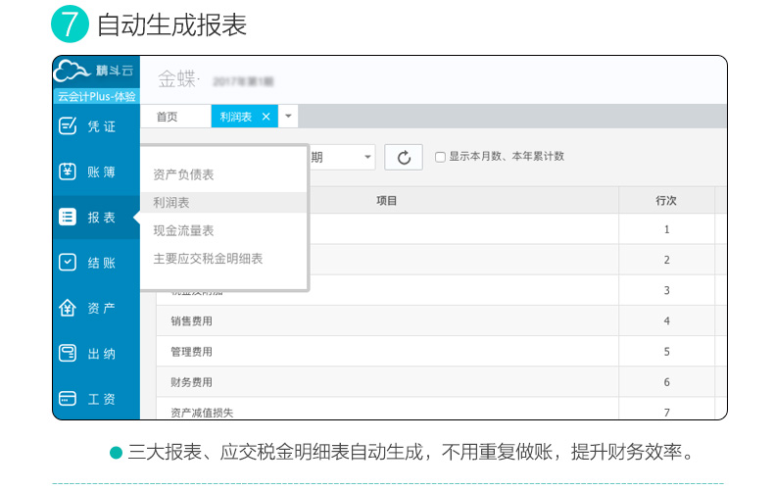Click row number 4 in 行次 column
The width and height of the screenshot is (774, 490).
click(666, 321)
